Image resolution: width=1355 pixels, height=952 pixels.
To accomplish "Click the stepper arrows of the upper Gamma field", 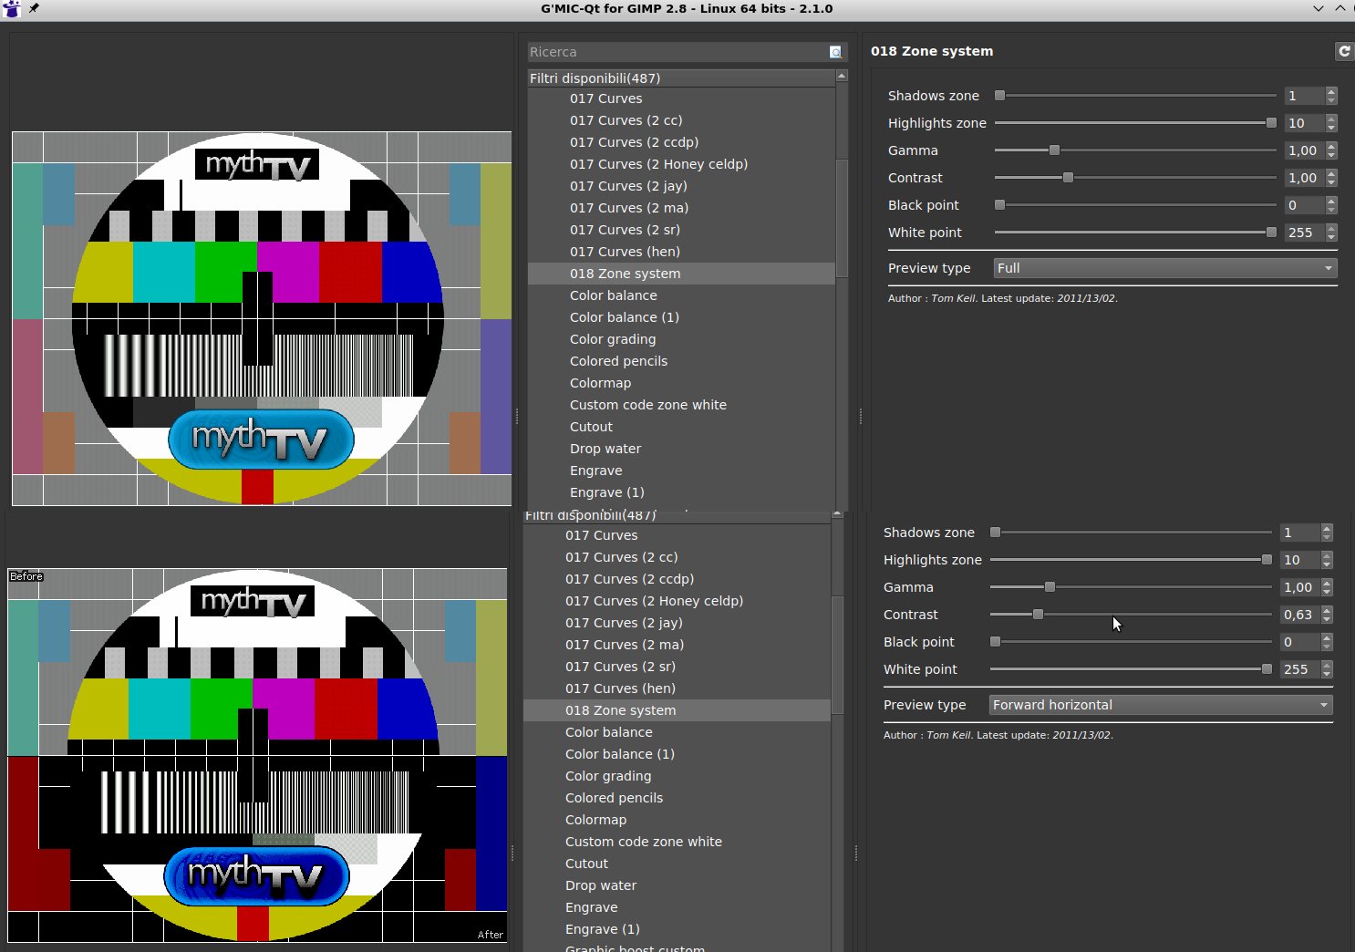I will 1331,150.
